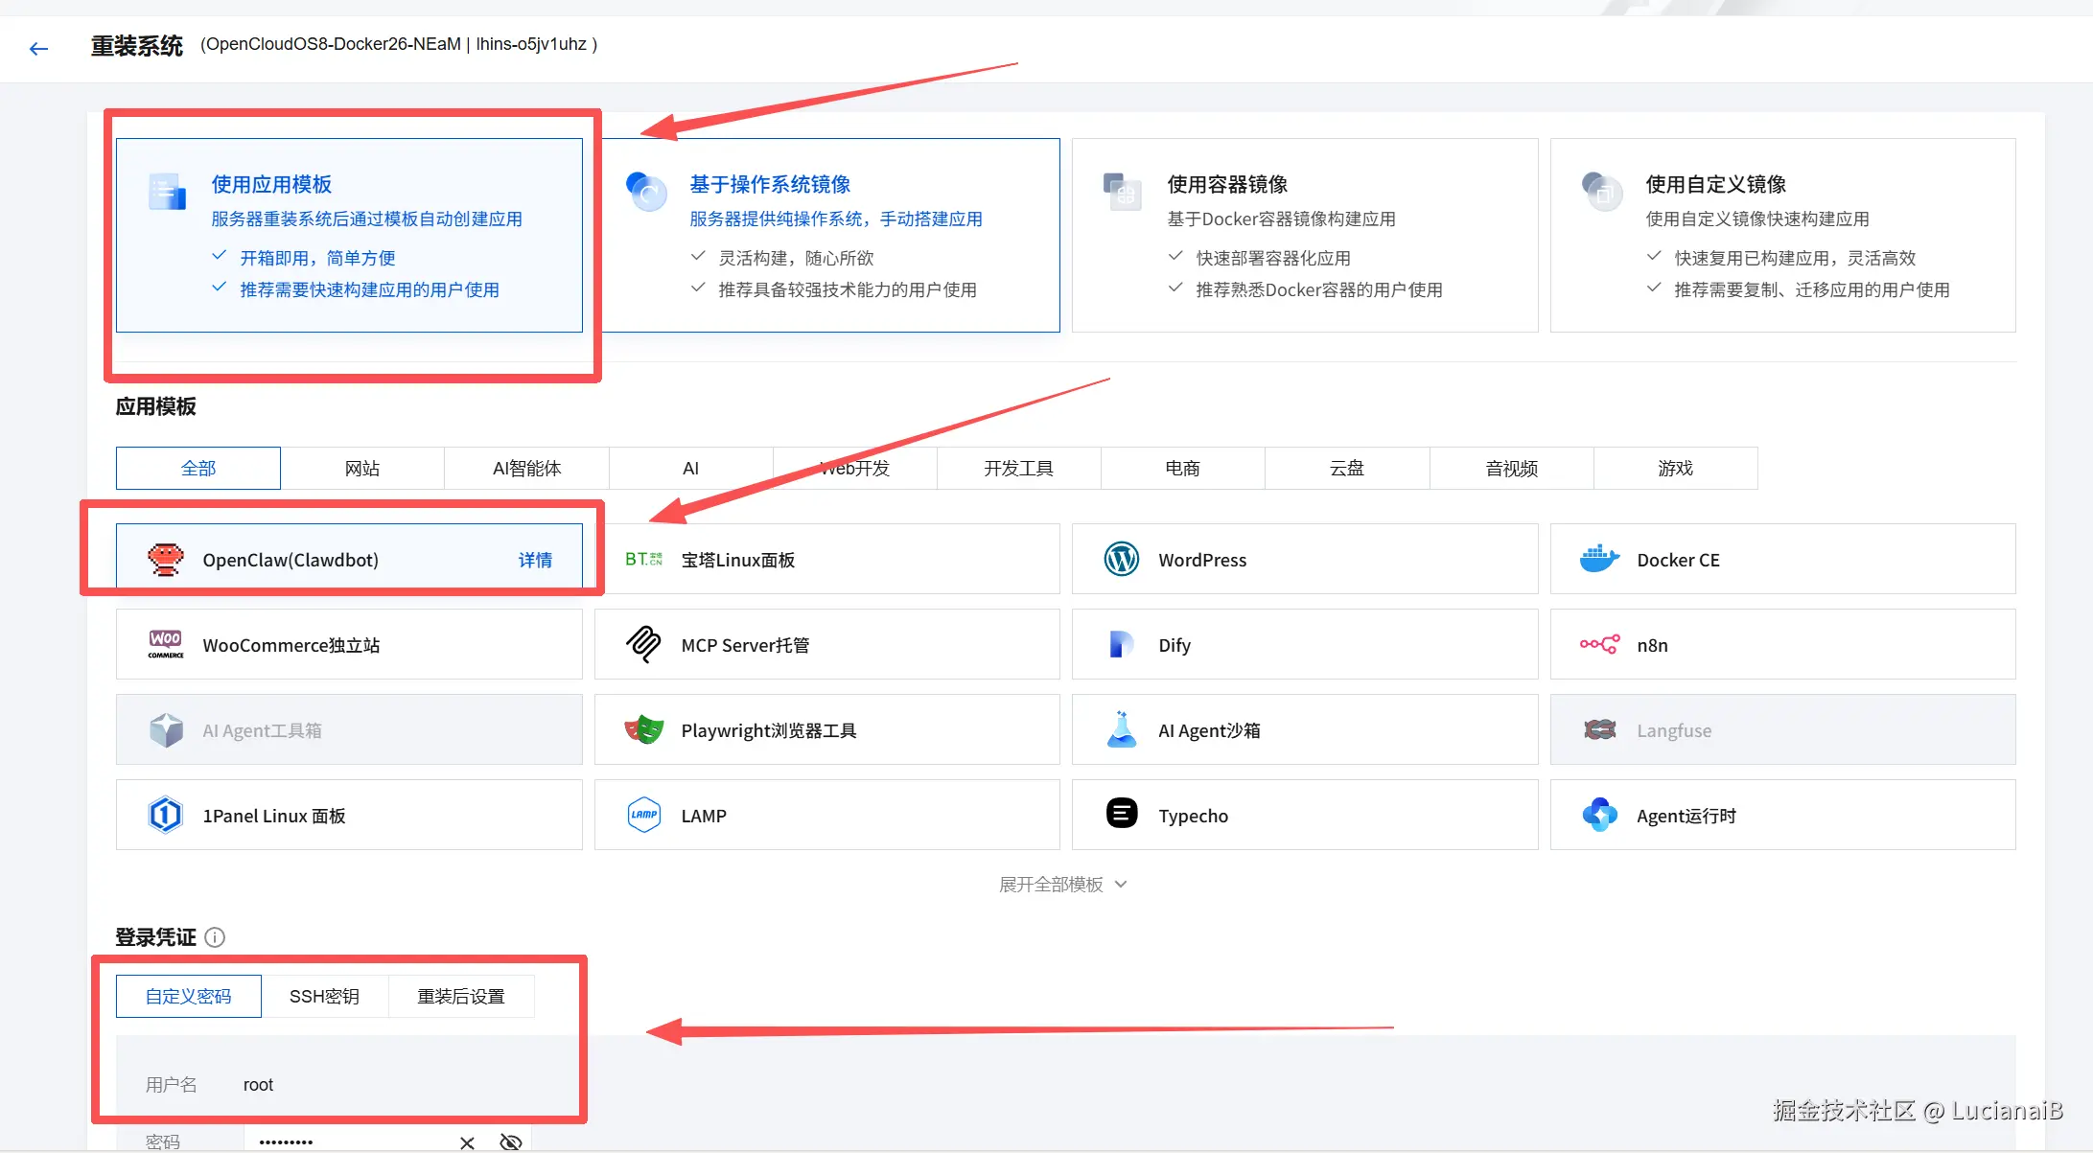Pick the OpenClaw(Clawdbot) lobster icon
This screenshot has width=2093, height=1153.
(166, 559)
